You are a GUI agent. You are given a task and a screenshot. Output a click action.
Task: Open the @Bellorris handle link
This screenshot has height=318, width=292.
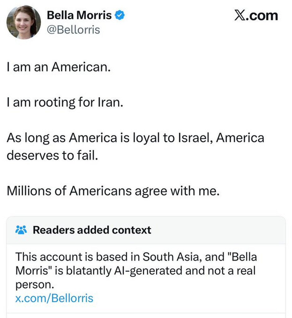point(73,30)
